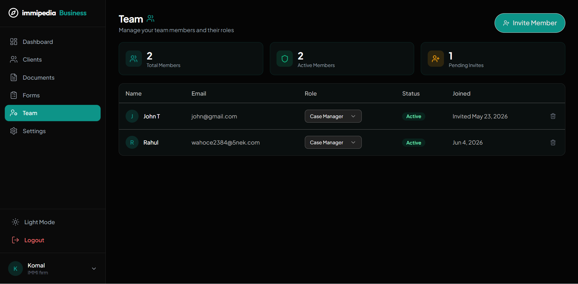Open John T's Case Manager role dropdown
Screen dimensions: 578x284
[333, 116]
